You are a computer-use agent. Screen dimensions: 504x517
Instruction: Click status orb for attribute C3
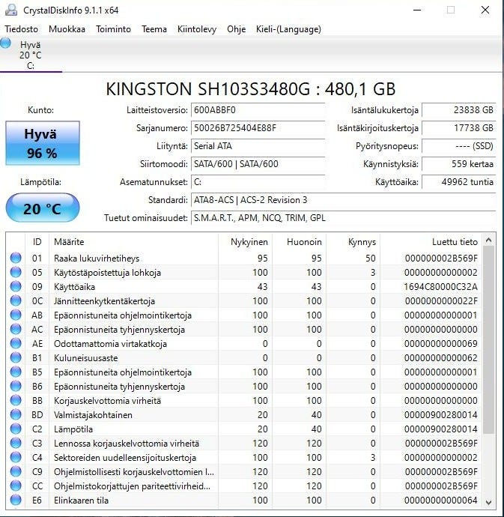click(x=16, y=443)
